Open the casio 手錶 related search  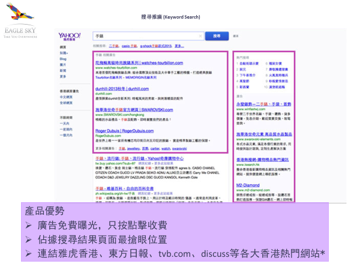130,46
